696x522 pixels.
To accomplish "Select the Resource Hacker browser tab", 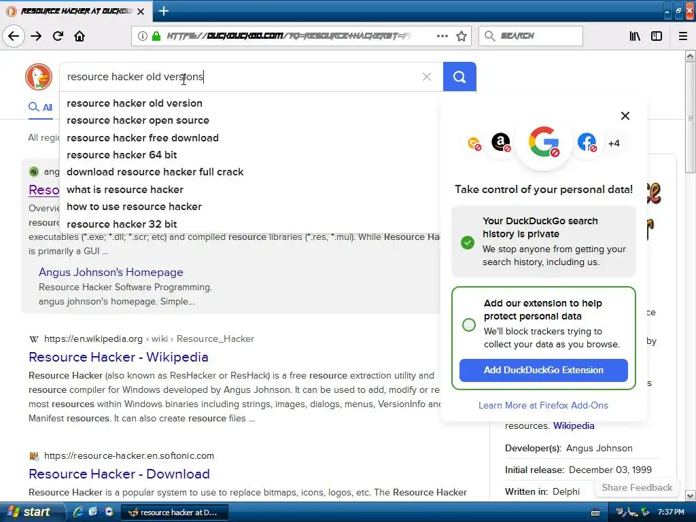I will pos(76,11).
